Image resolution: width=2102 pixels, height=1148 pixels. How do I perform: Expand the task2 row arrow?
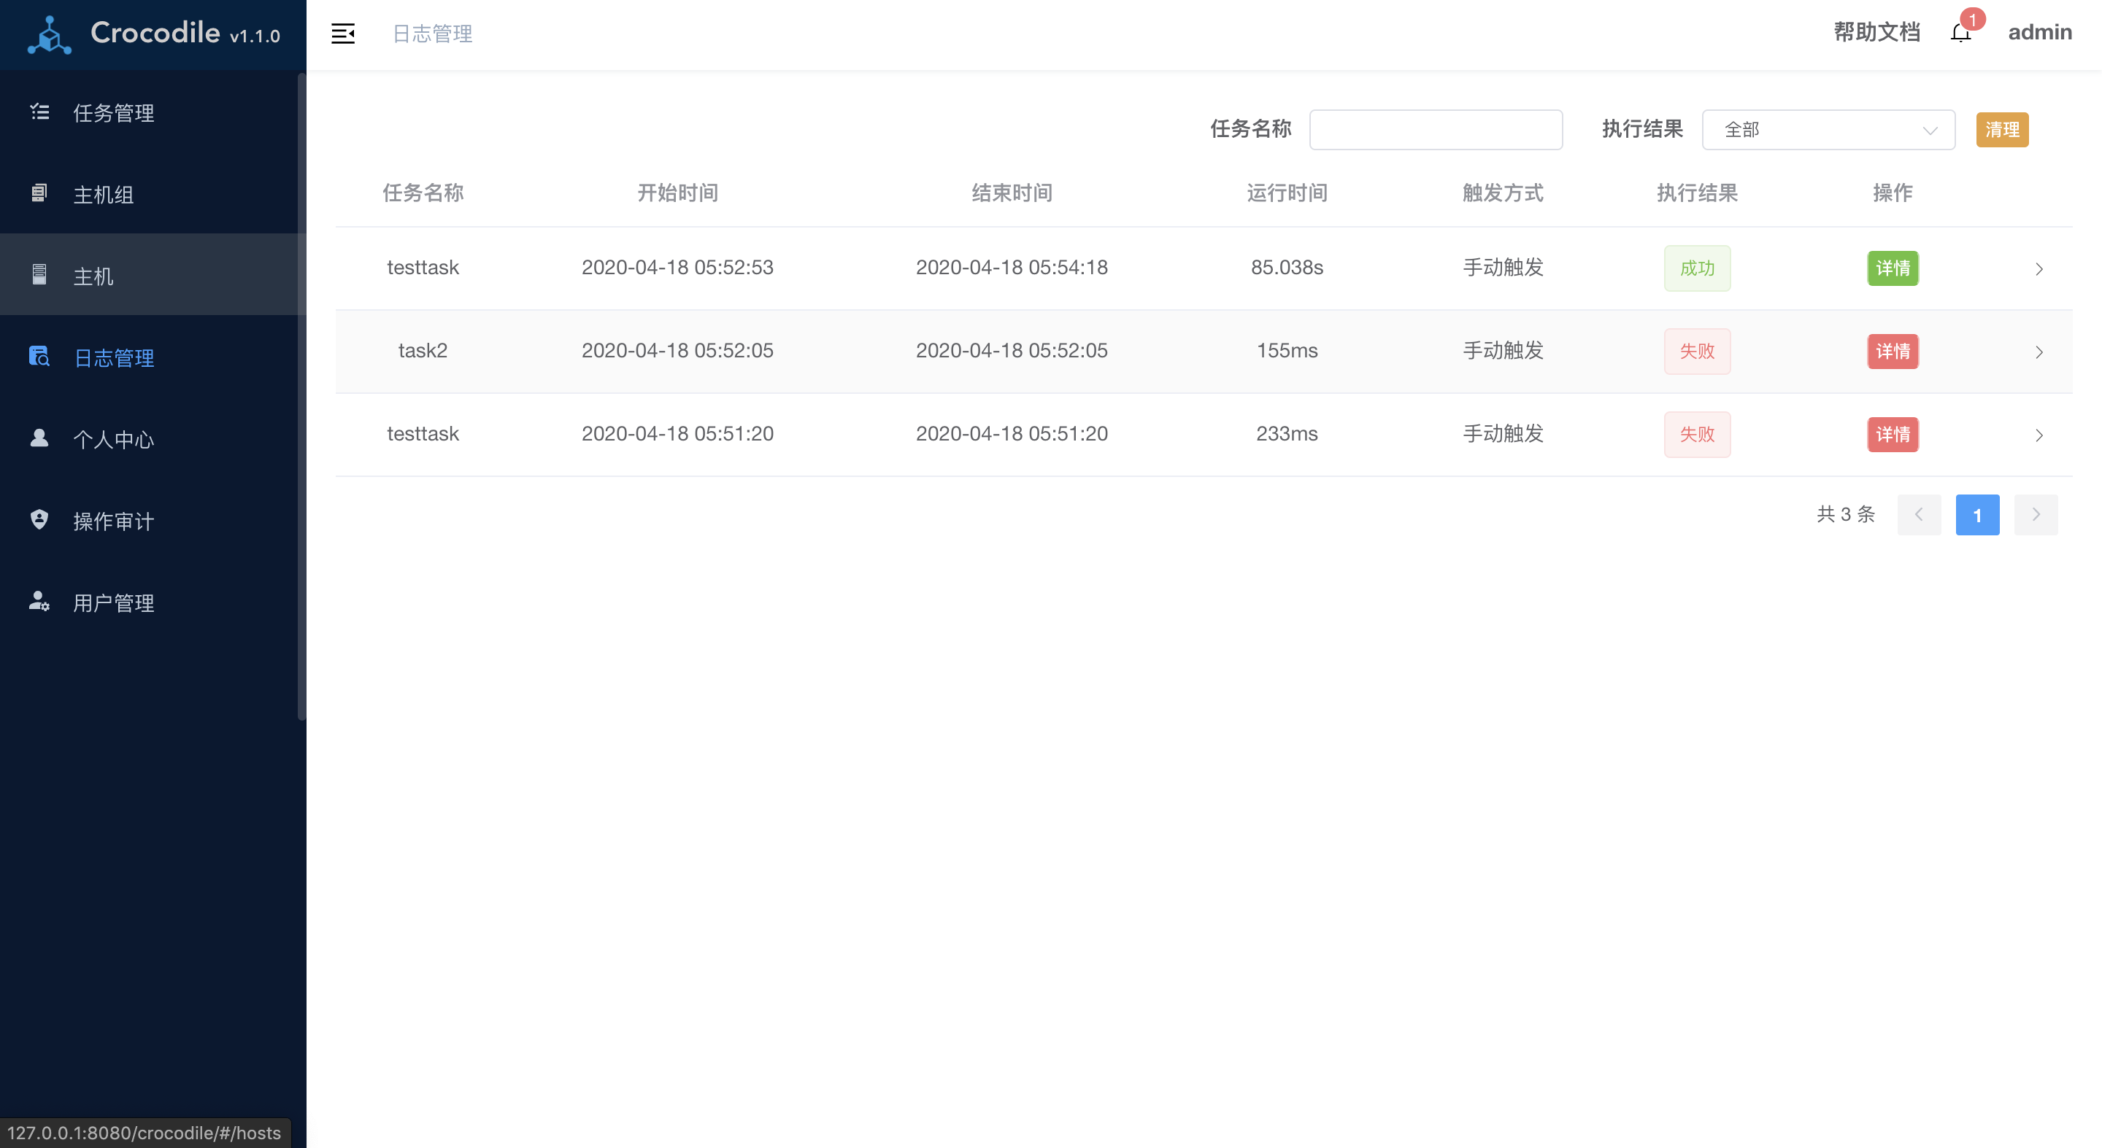click(x=2039, y=352)
